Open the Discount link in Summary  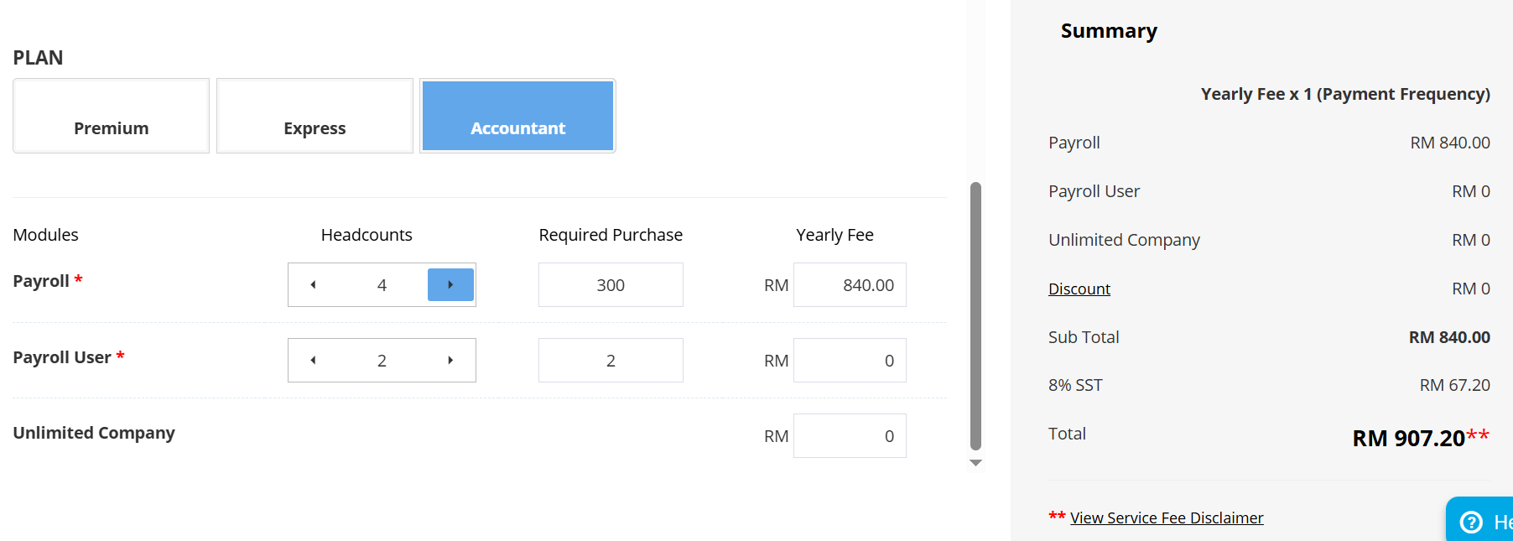1079,289
